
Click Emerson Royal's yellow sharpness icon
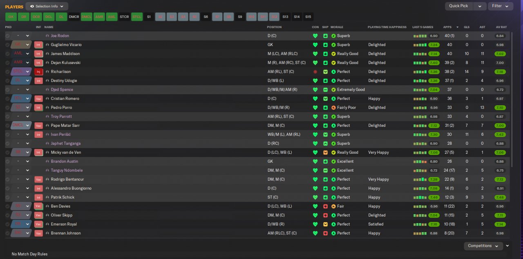point(325,224)
